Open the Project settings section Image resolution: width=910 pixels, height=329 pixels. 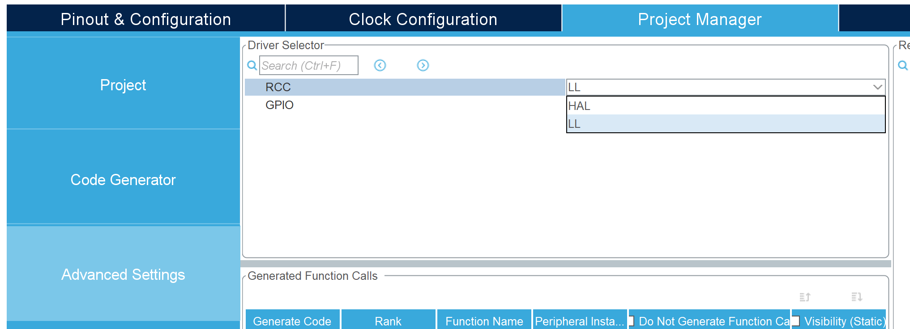[x=123, y=85]
